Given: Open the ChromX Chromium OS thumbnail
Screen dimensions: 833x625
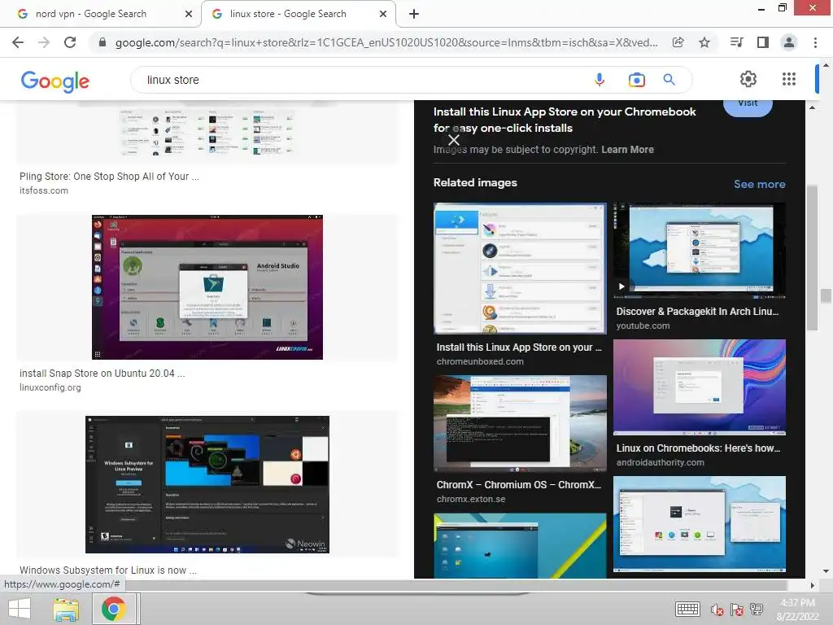Looking at the screenshot, I should coord(520,423).
